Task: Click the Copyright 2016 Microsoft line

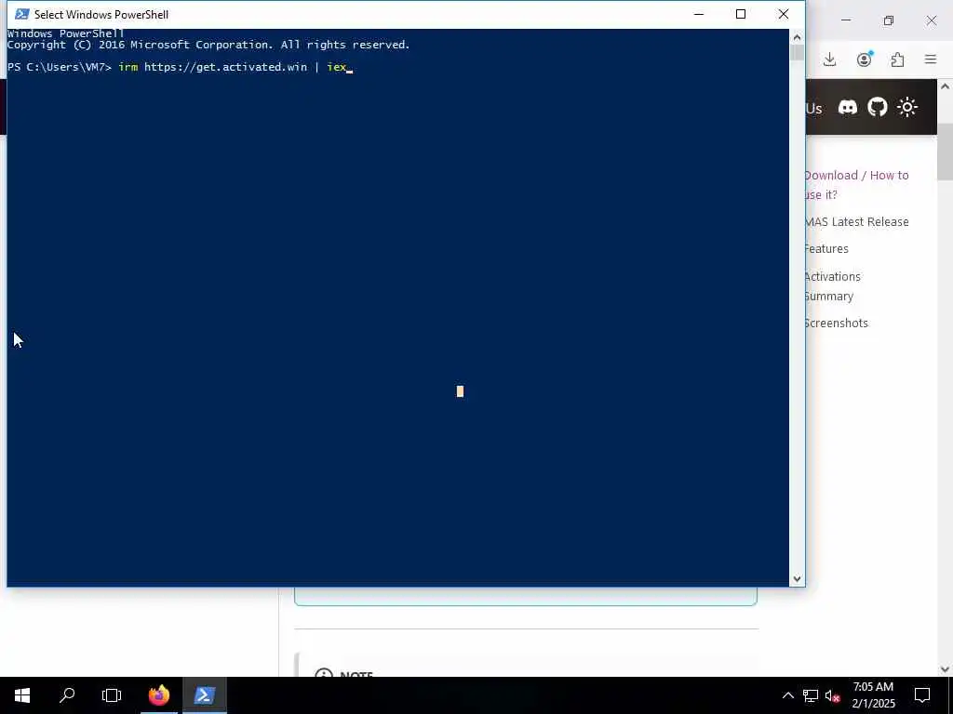Action: coord(208,45)
